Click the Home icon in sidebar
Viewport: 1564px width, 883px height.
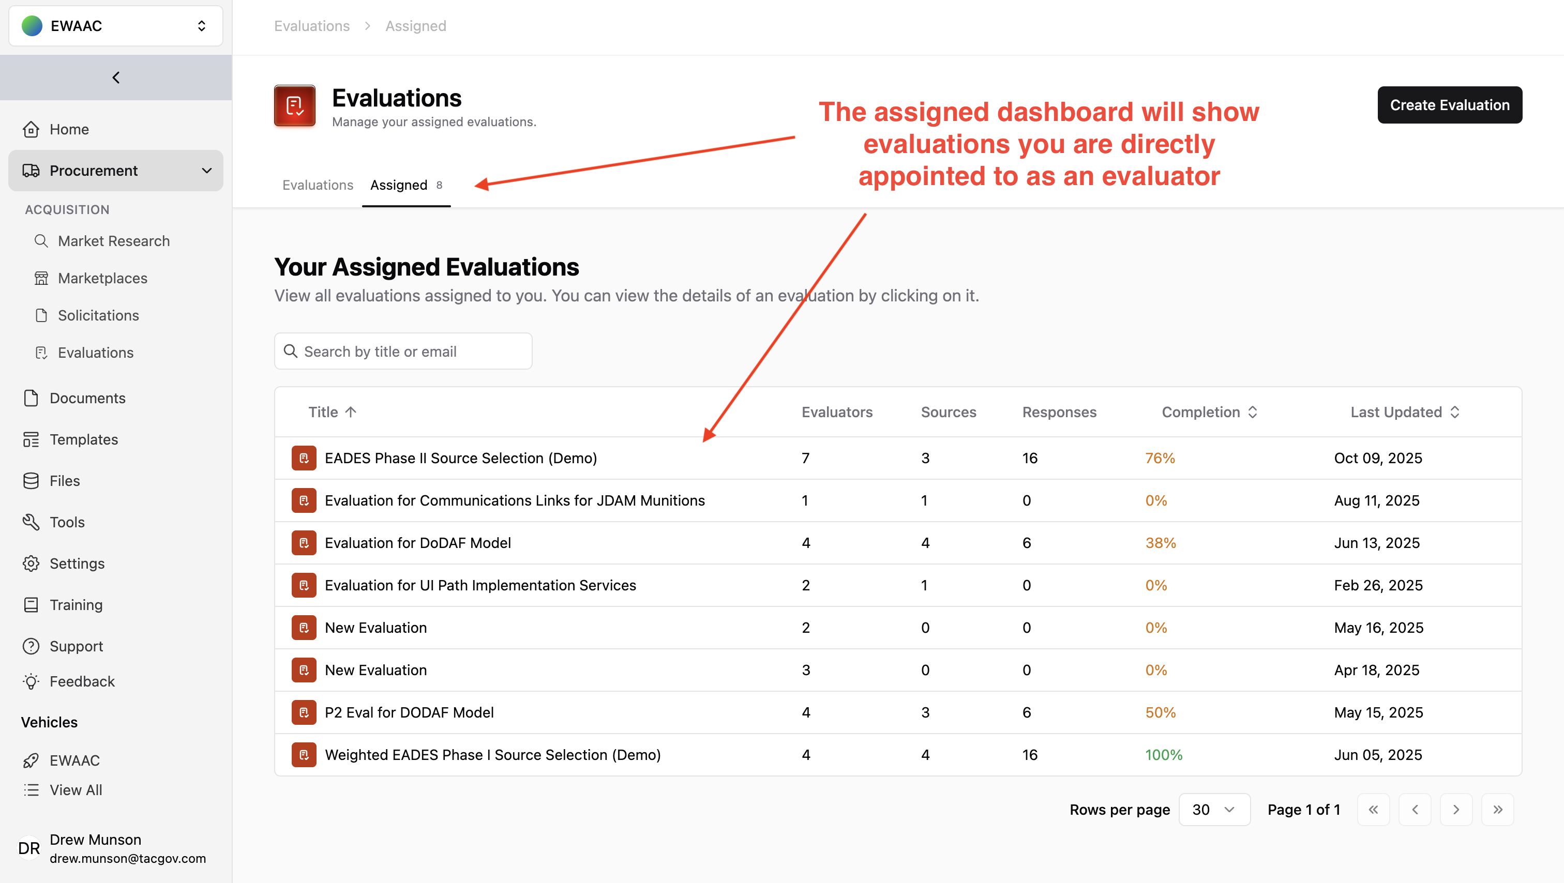tap(31, 129)
